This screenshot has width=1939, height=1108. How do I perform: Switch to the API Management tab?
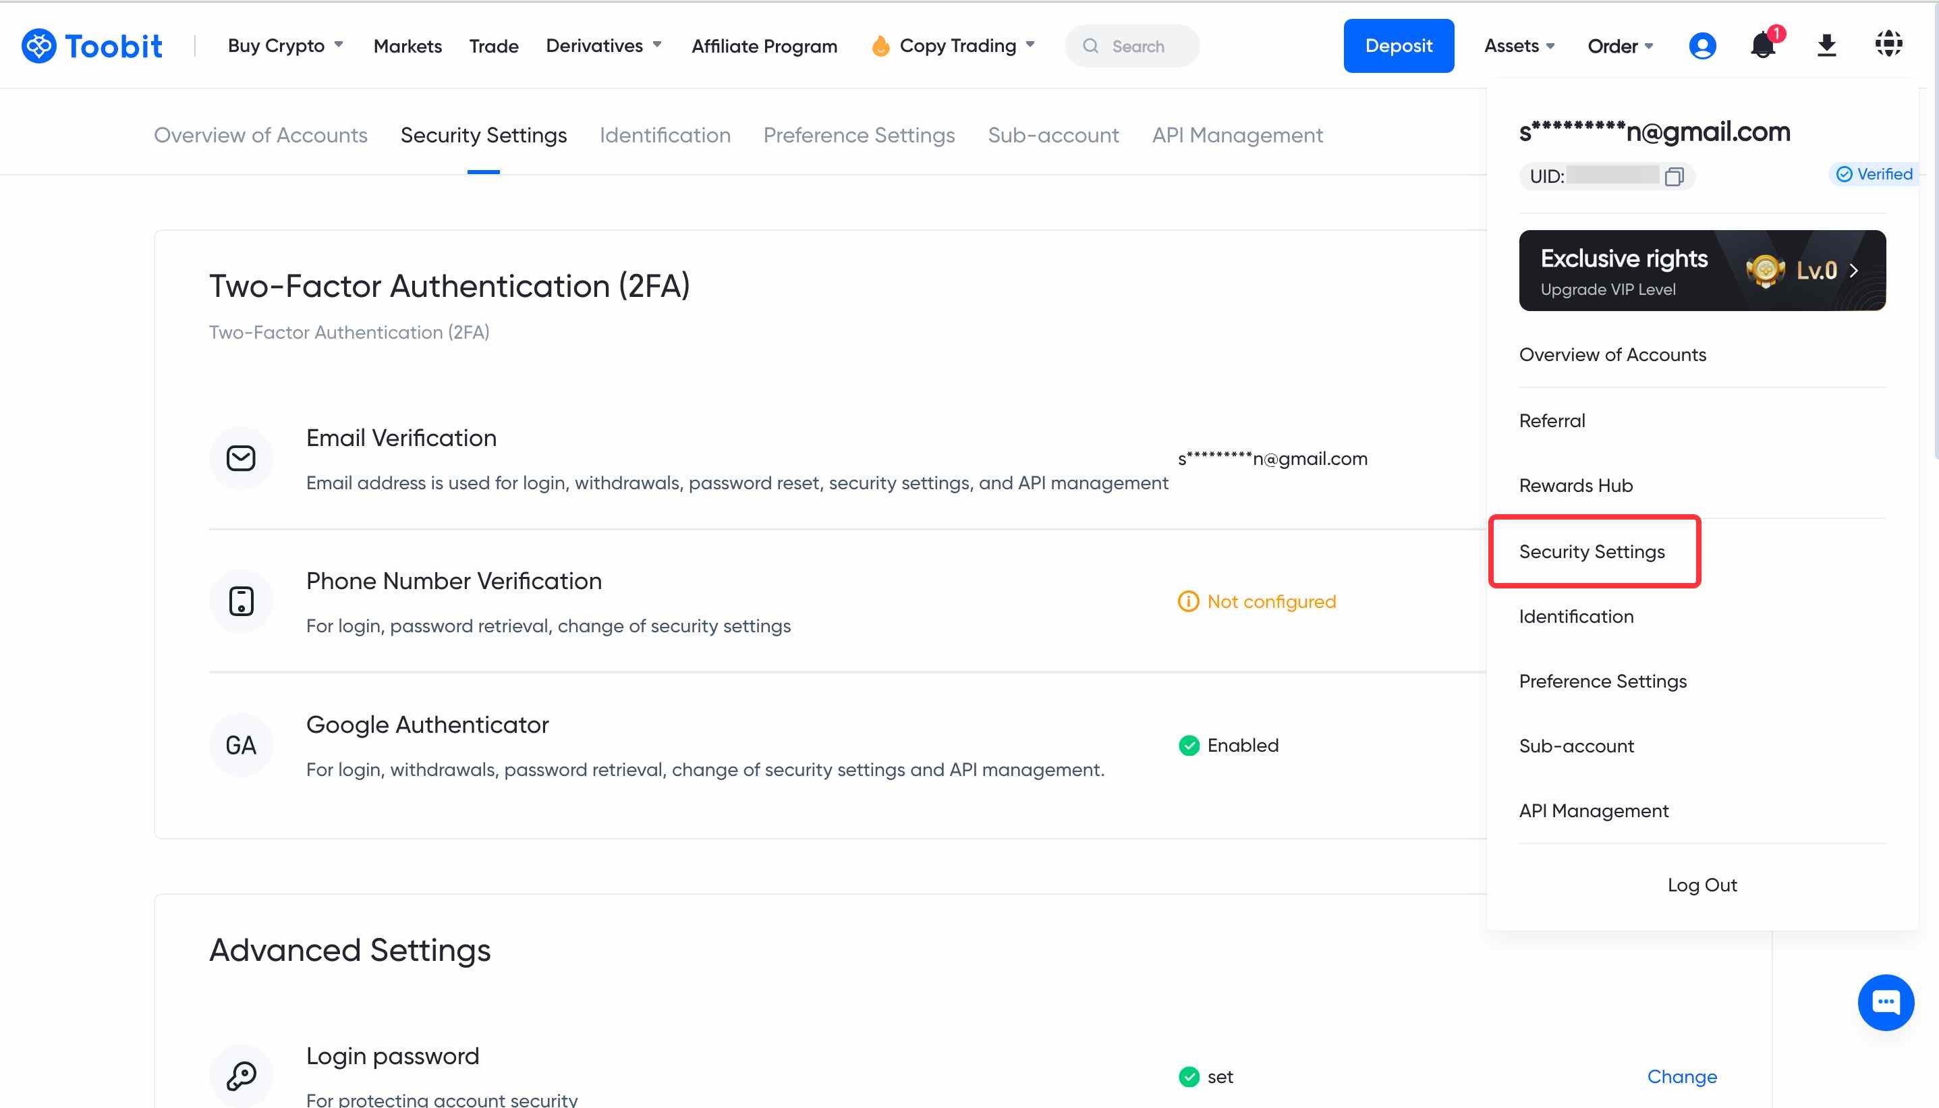click(x=1237, y=135)
